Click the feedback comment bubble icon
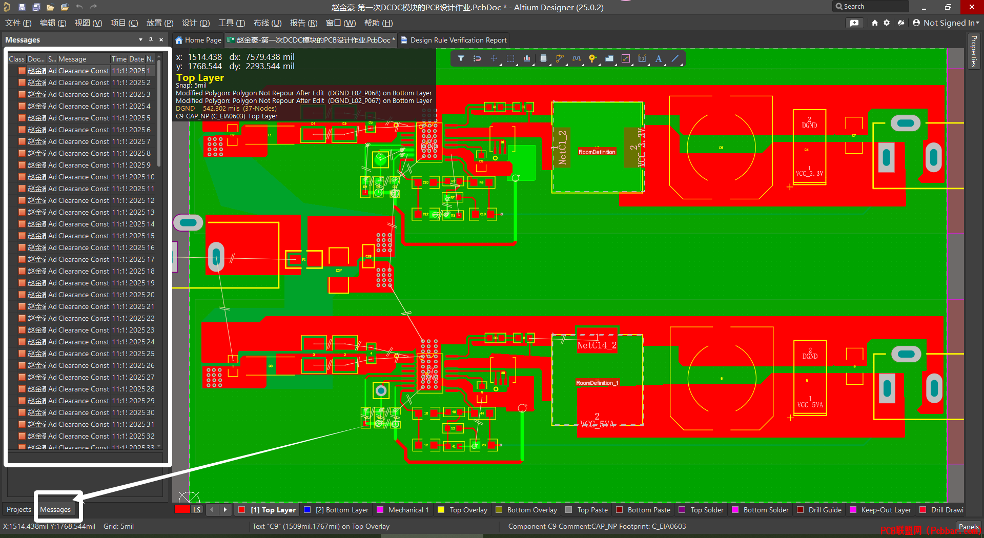984x538 pixels. (854, 23)
